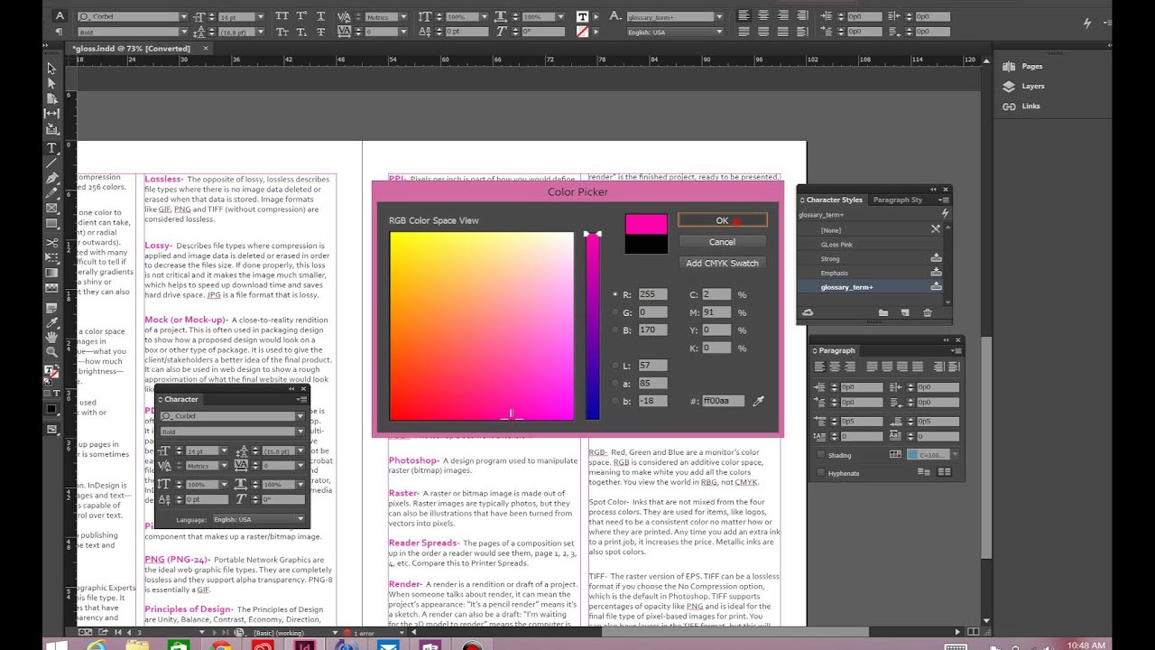Viewport: 1155px width, 650px height.
Task: Select the Hand tool
Action: (x=51, y=337)
